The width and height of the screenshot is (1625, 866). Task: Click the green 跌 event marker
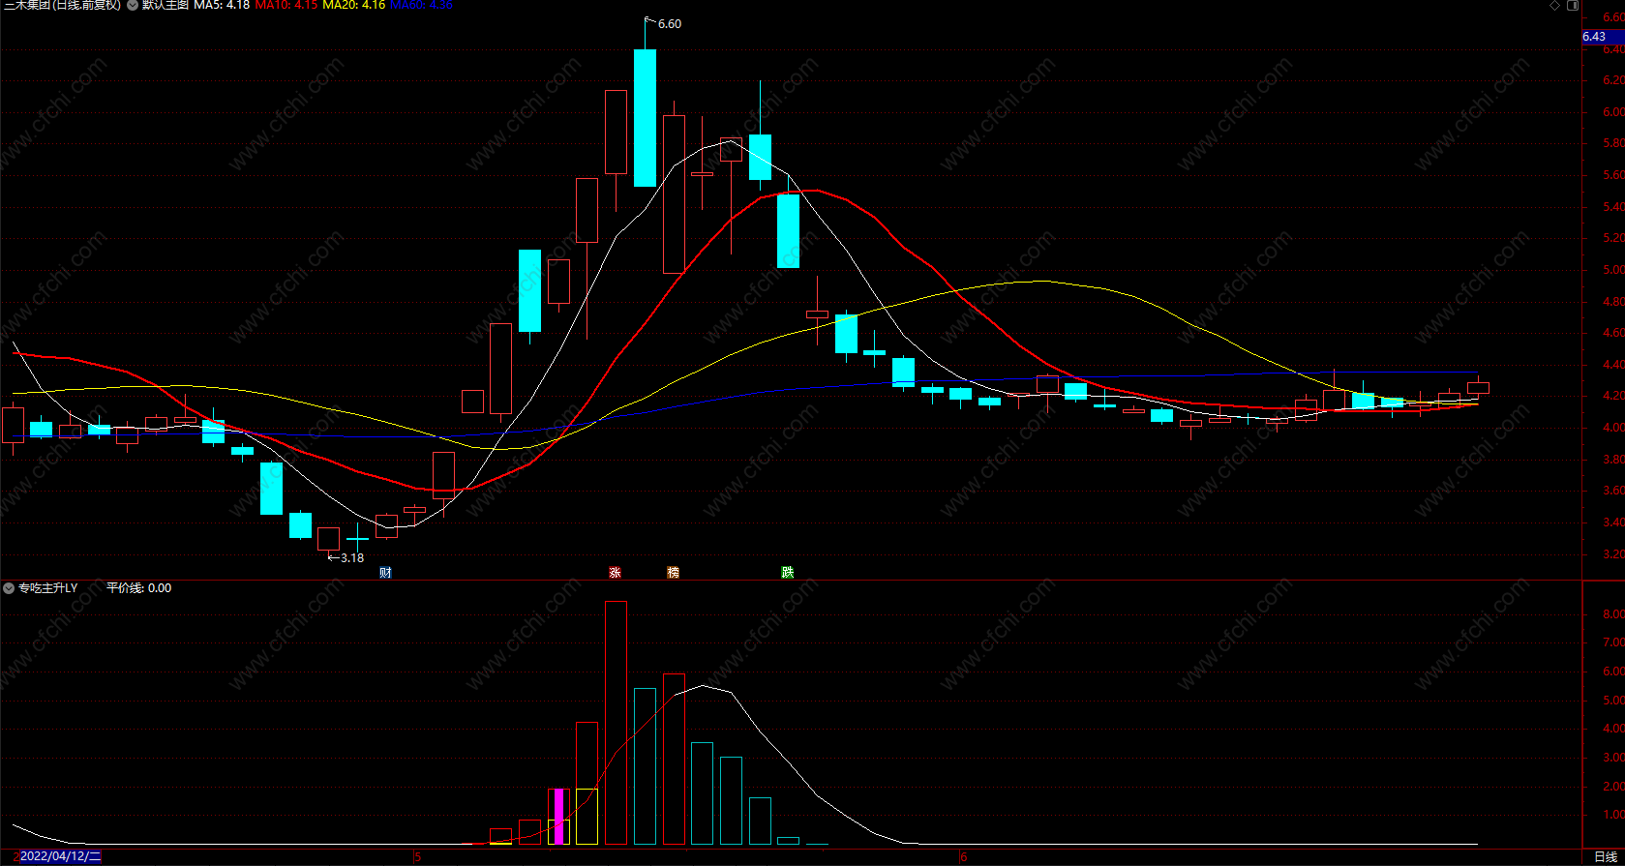pos(787,573)
